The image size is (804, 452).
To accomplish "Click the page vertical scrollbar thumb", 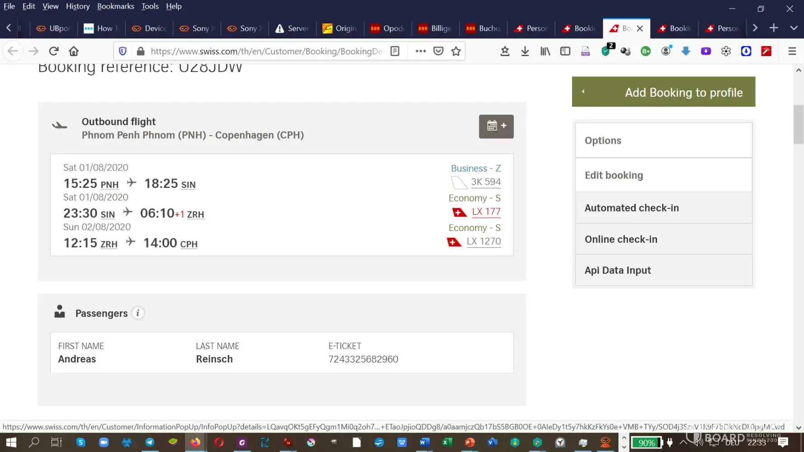I will [798, 124].
